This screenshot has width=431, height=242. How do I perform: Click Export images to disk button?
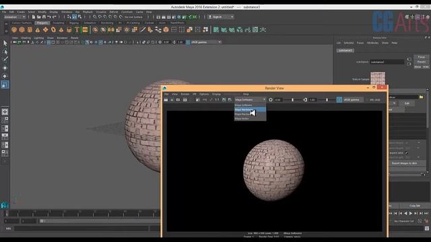(x=404, y=163)
